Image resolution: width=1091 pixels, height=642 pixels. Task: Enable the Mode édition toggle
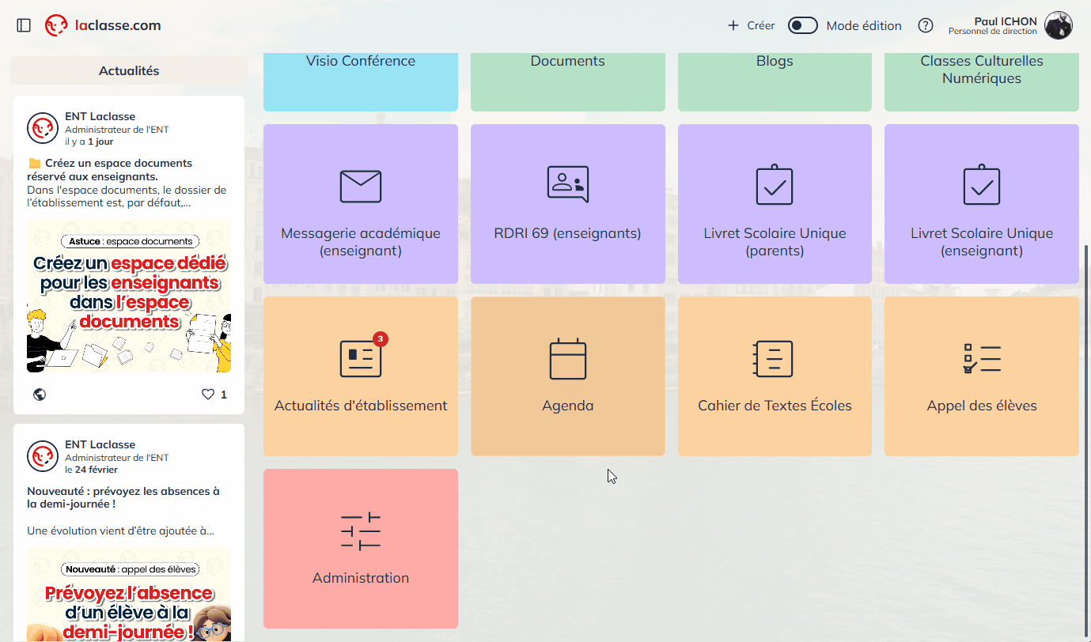coord(802,25)
